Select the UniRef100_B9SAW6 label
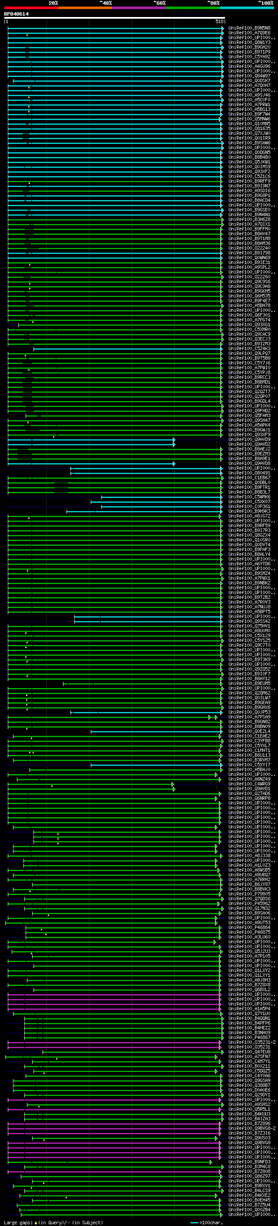This screenshot has height=1226, width=278. [249, 143]
